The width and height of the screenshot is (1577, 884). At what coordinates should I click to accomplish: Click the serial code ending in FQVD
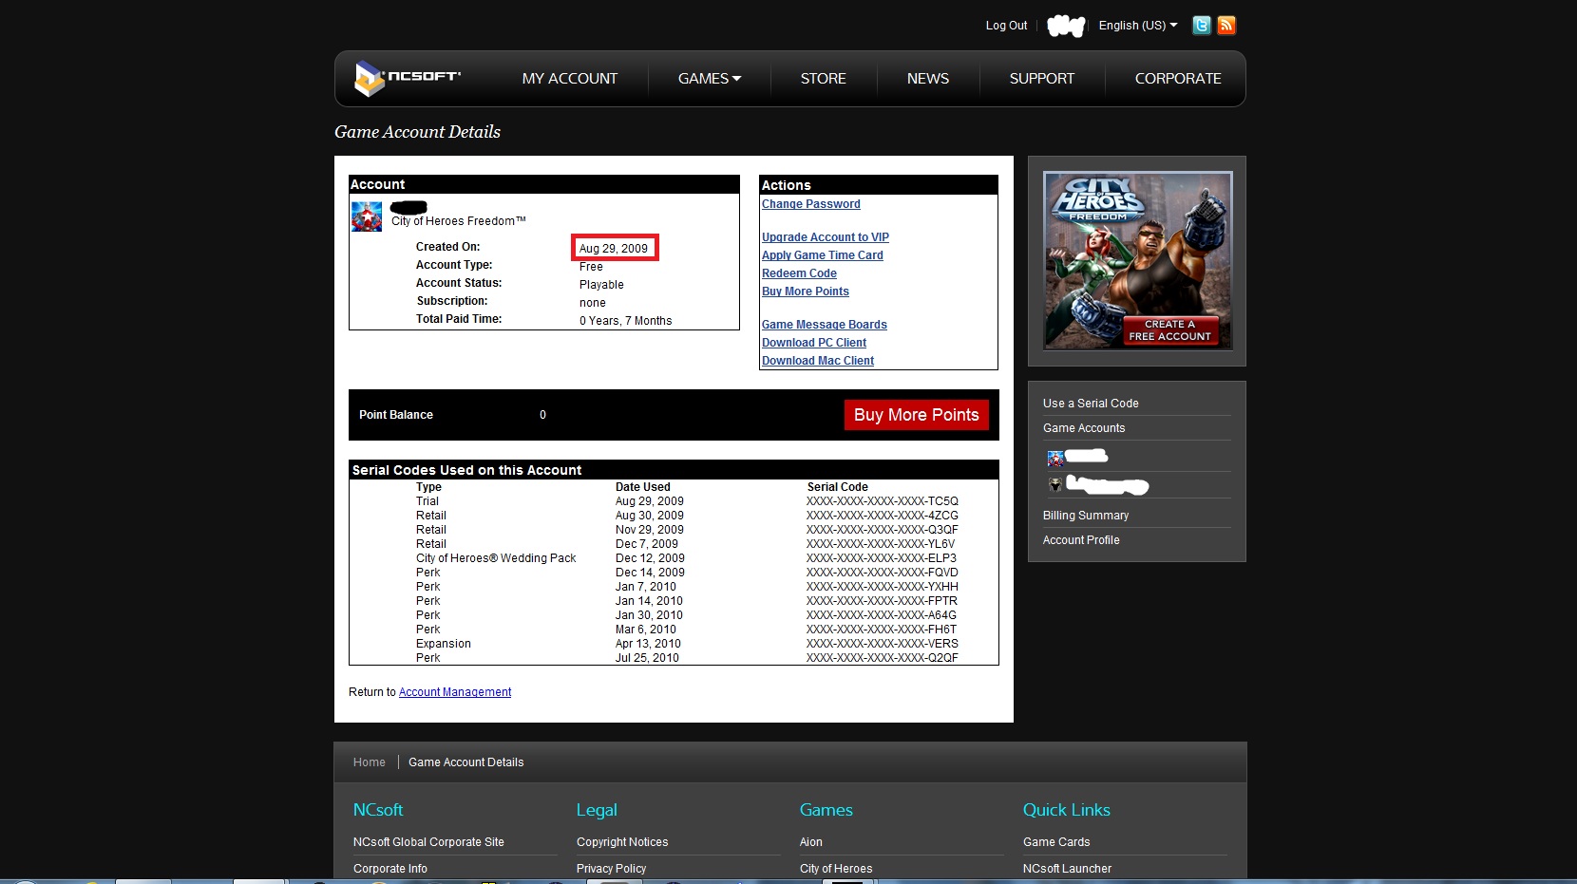883,573
